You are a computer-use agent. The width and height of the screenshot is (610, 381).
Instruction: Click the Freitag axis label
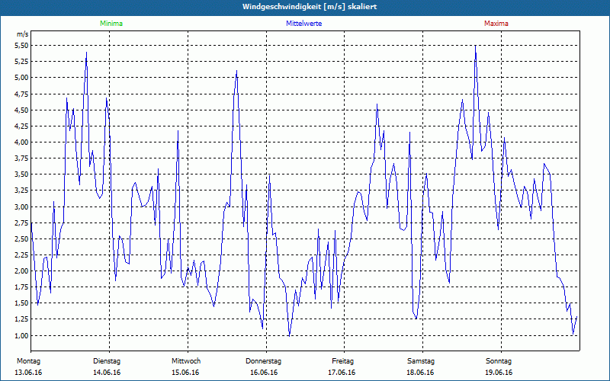(342, 361)
